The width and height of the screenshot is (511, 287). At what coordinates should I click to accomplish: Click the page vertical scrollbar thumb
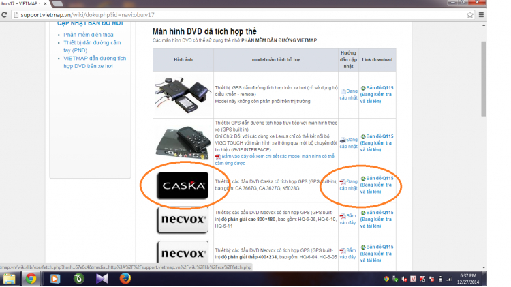(x=484, y=78)
